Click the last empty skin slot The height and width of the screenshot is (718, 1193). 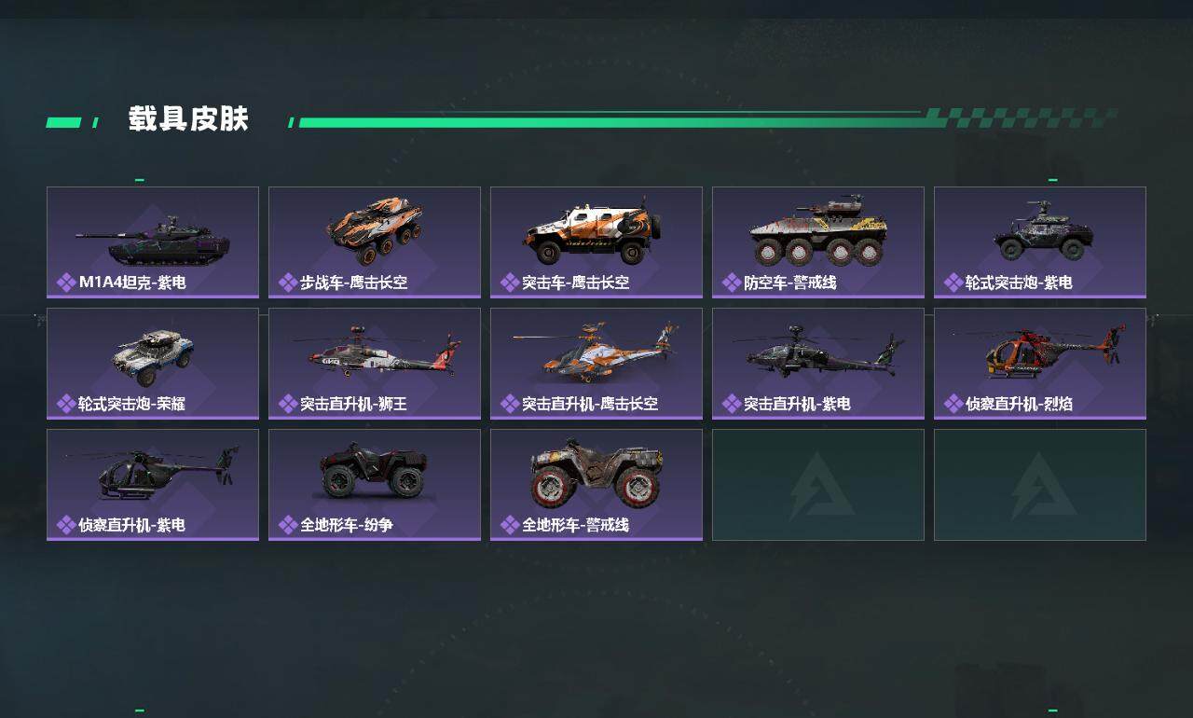point(1040,485)
